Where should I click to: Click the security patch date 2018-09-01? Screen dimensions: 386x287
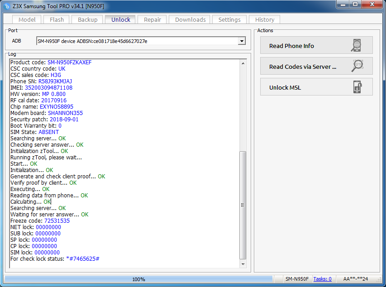(x=64, y=120)
